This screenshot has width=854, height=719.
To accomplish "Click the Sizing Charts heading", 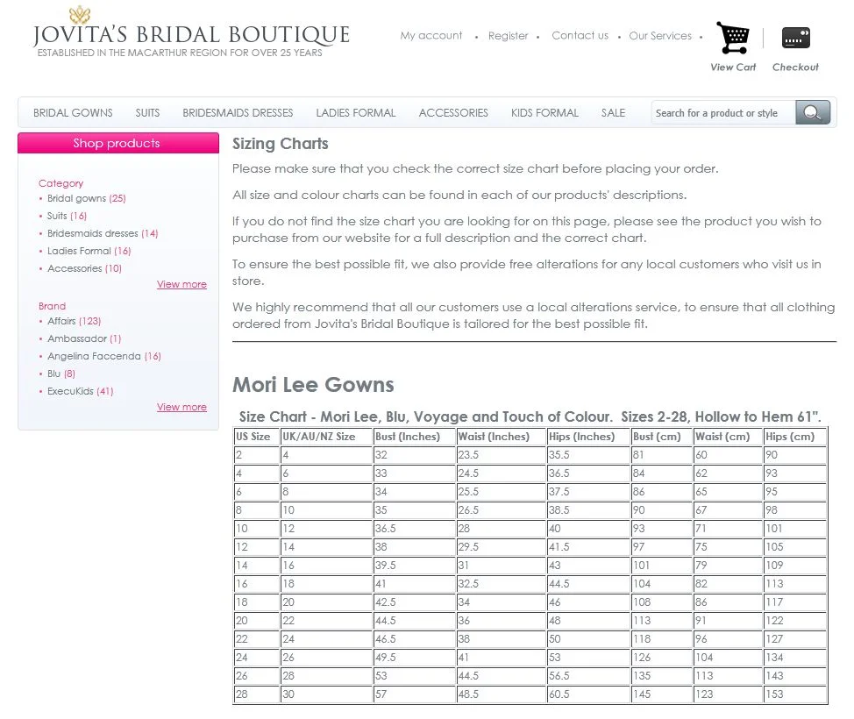I will click(x=280, y=144).
